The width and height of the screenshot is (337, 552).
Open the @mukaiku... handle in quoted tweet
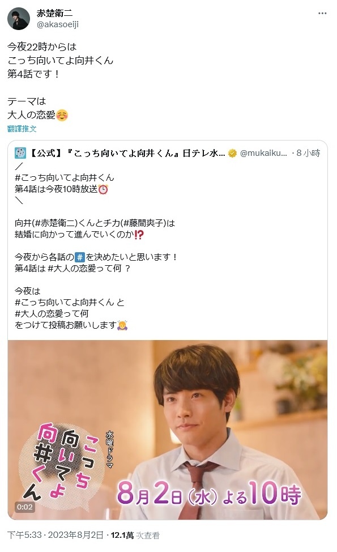(263, 153)
